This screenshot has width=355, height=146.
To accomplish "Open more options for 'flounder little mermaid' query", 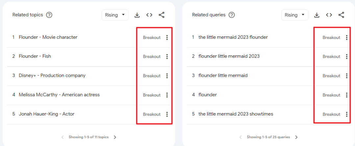I will pos(346,76).
